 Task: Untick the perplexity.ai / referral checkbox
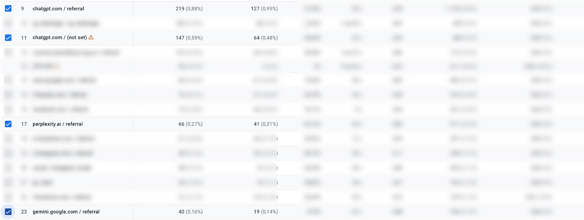pos(8,124)
